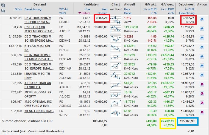209x135 pixels.
Task: Open purple action arrow for Allianz Thailand Equity
Action: click(202, 84)
